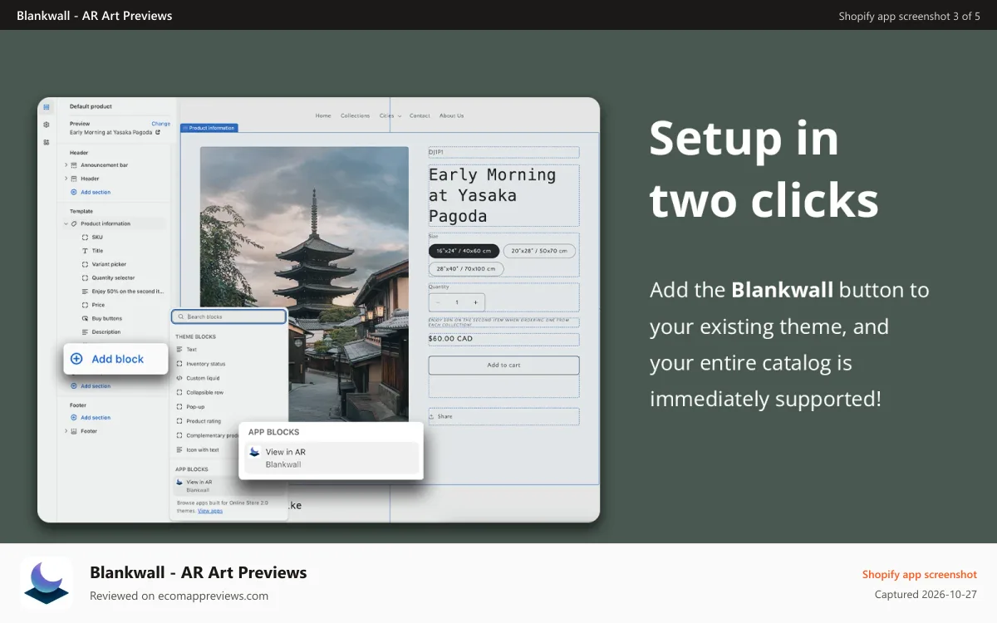Image resolution: width=997 pixels, height=623 pixels.
Task: Open the Home store menu item
Action: click(x=323, y=115)
